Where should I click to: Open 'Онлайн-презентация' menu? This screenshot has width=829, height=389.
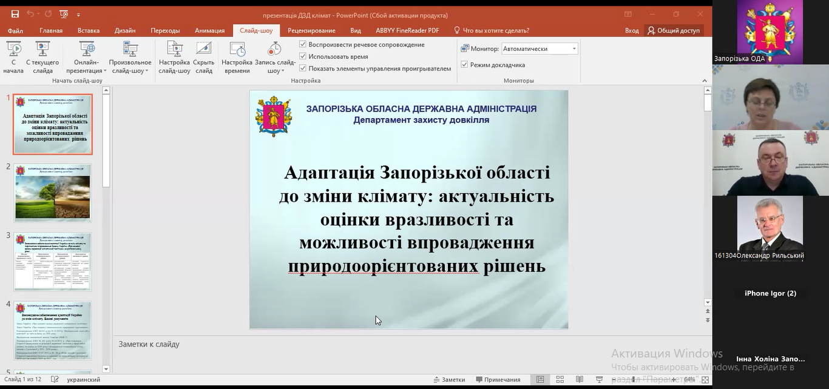(x=87, y=58)
